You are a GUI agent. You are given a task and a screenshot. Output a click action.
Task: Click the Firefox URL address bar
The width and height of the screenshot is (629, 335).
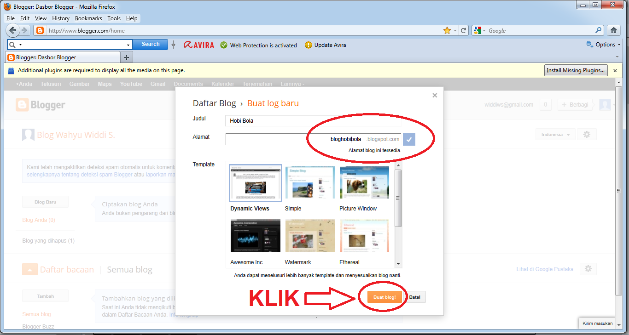point(244,31)
